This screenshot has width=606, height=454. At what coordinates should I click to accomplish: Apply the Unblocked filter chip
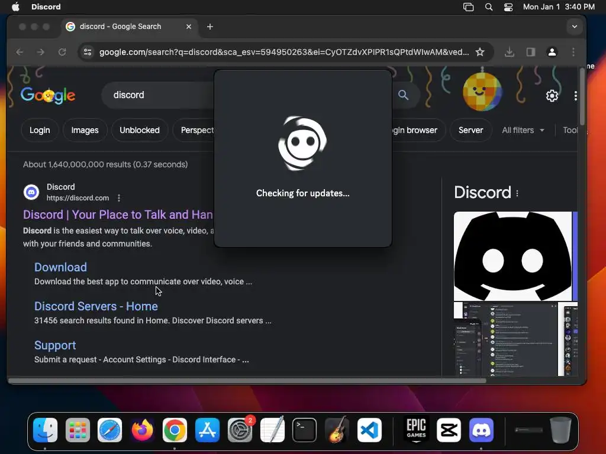click(140, 130)
